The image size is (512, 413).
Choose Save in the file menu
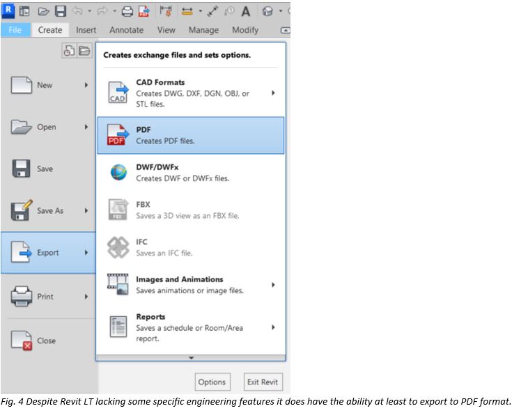tap(48, 169)
